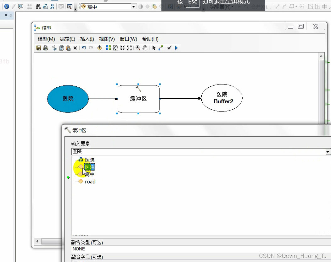Image resolution: width=331 pixels, height=262 pixels.
Task: Choose the Pan hand tool in model window
Action: point(145,48)
